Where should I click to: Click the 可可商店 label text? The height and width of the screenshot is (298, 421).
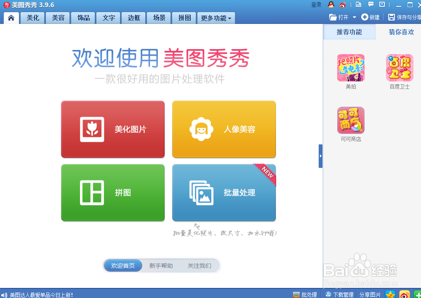coord(351,139)
